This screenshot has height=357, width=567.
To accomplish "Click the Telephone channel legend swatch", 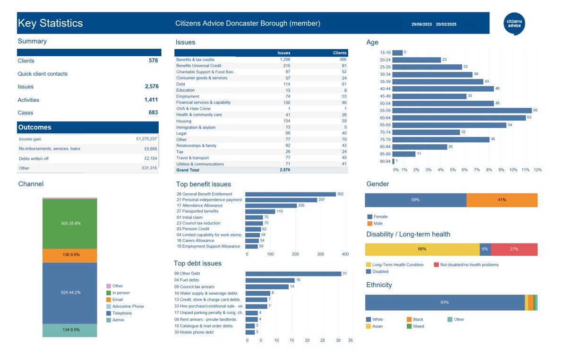I will [109, 313].
